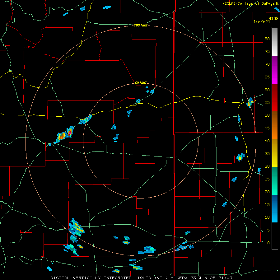Select the black bottom segment of color bar
This screenshot has height=280, width=280.
click(x=275, y=236)
